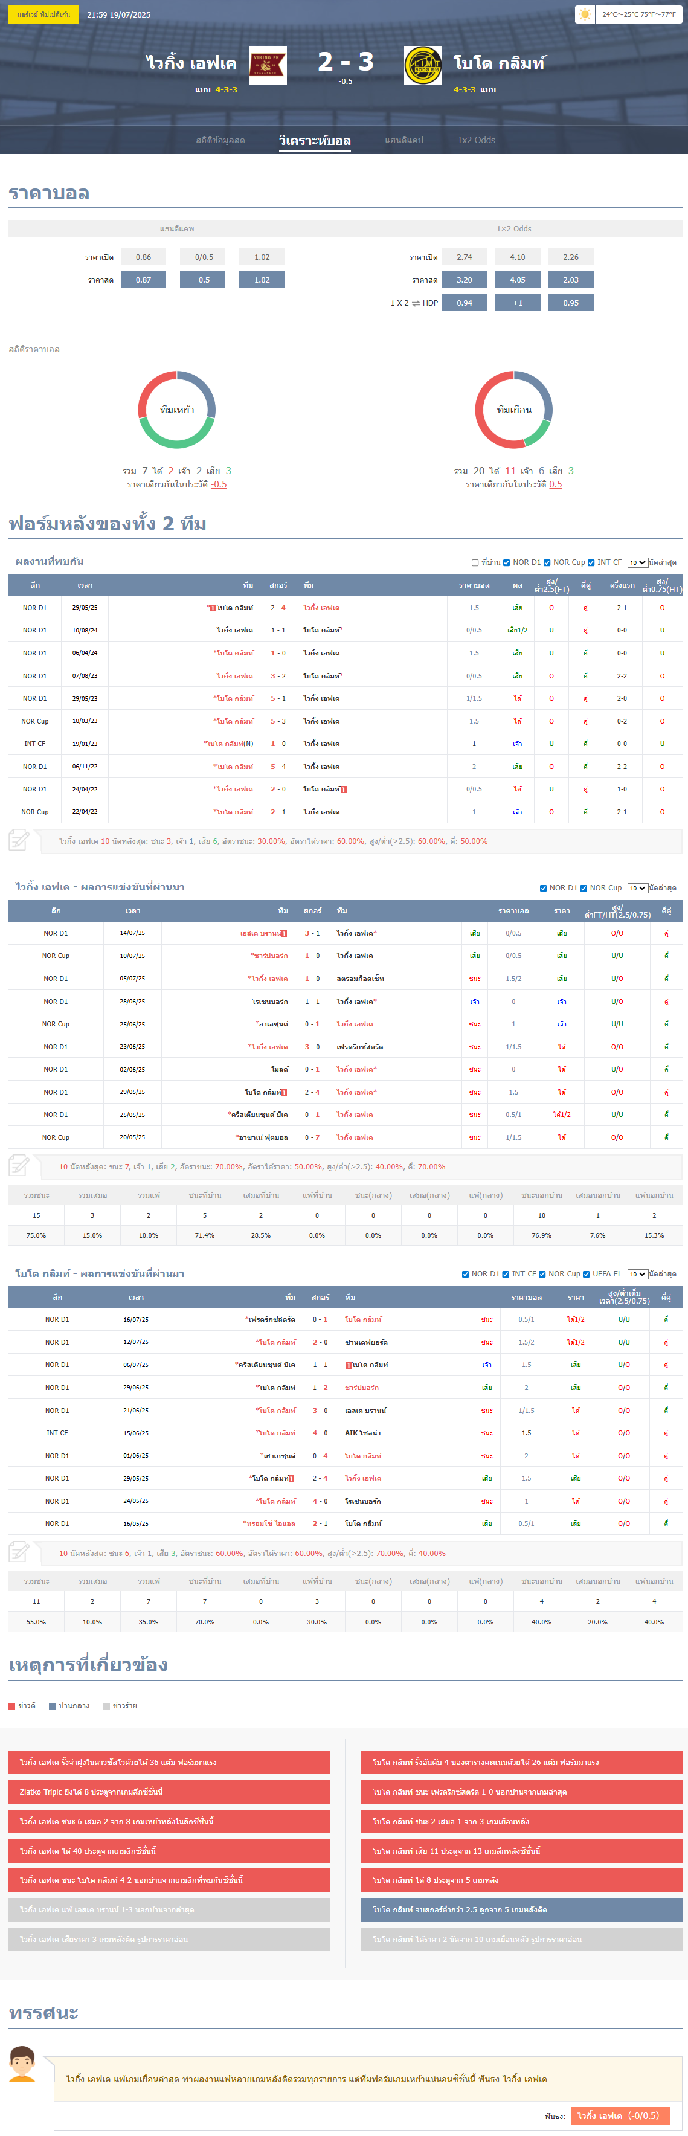
Task: Click opening draw odds 4.10
Action: click(x=517, y=257)
